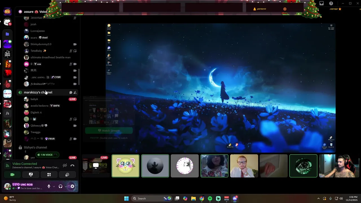361x203 pixels.
Task: Expand output device options arrow beside headphones
Action: (65, 186)
